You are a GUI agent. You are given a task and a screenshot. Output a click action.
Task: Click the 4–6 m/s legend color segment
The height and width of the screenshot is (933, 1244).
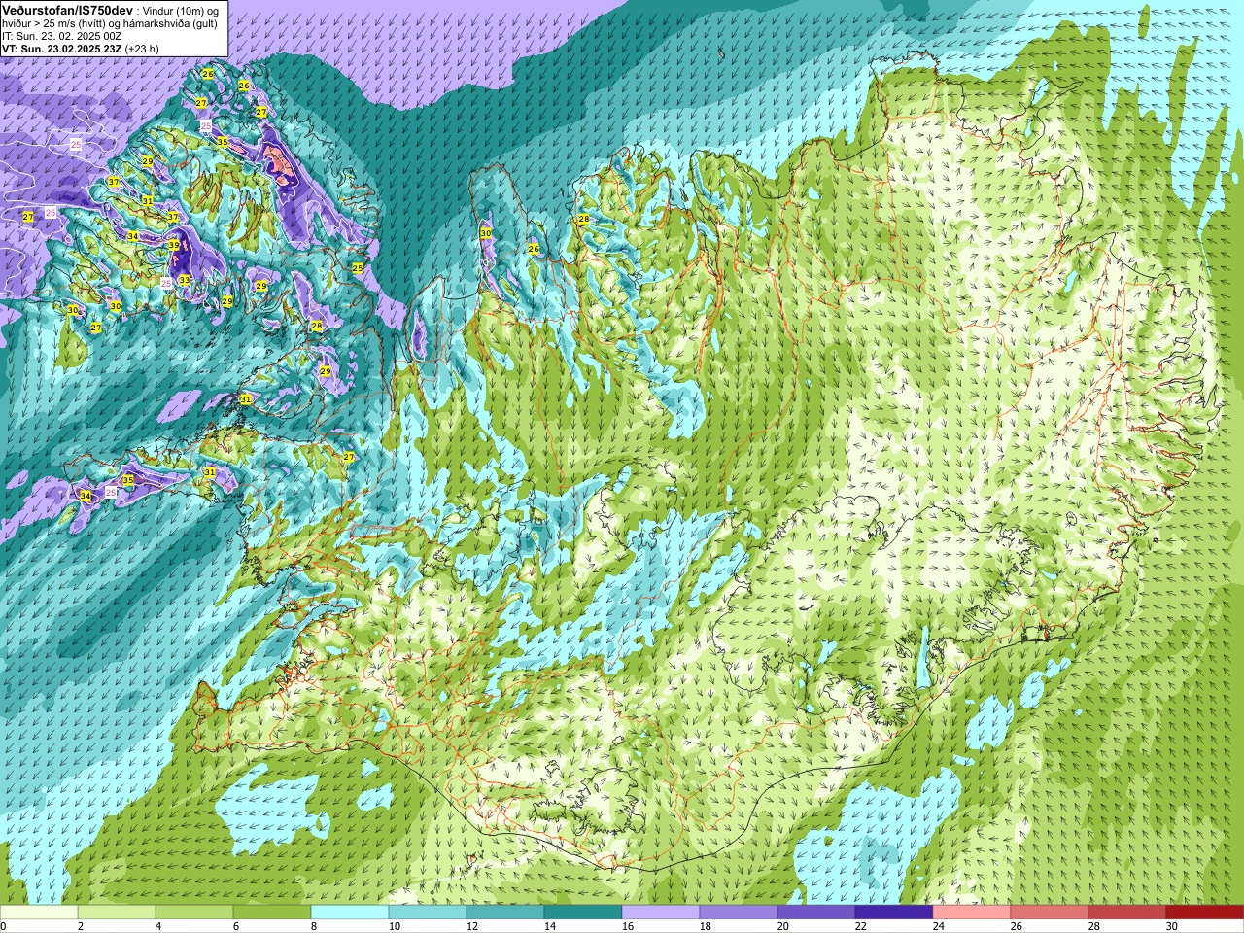(x=194, y=912)
